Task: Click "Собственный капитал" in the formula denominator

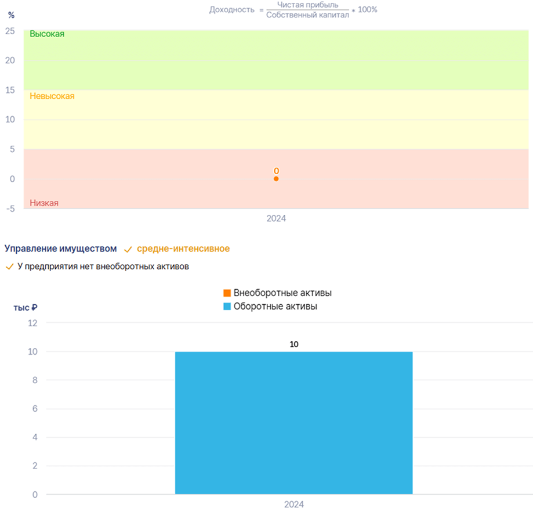Action: 307,15
